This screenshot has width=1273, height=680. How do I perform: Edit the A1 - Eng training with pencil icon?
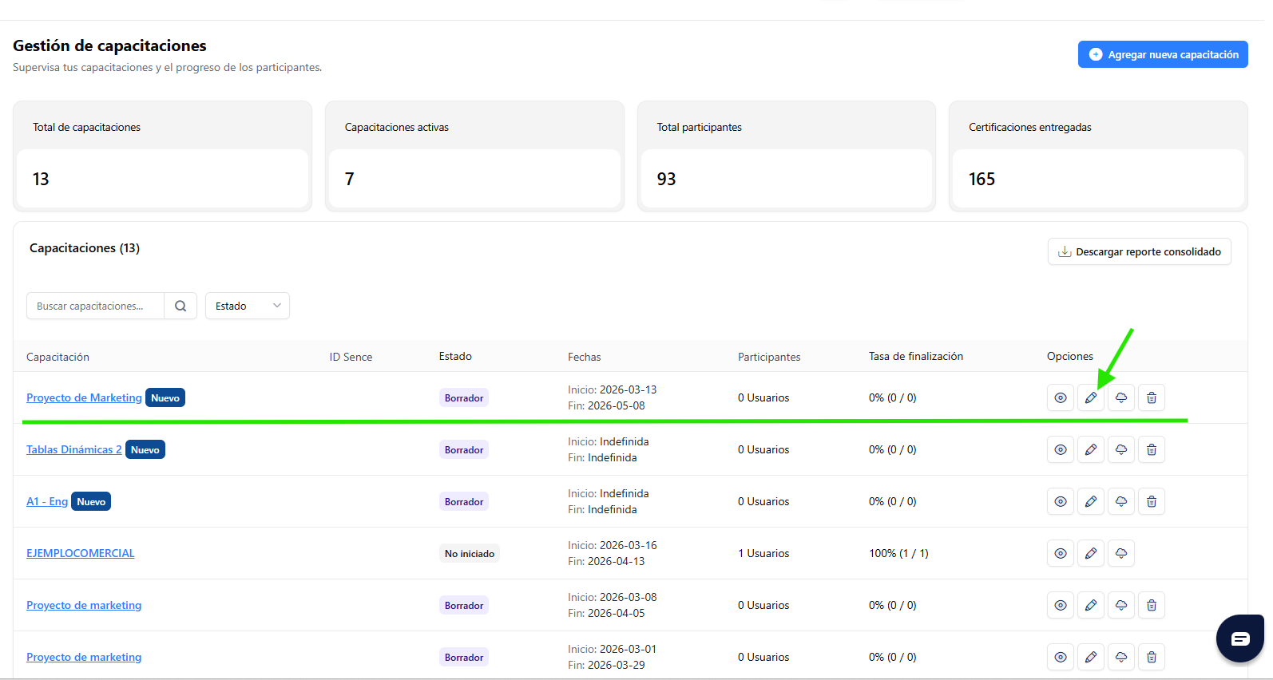(x=1091, y=501)
